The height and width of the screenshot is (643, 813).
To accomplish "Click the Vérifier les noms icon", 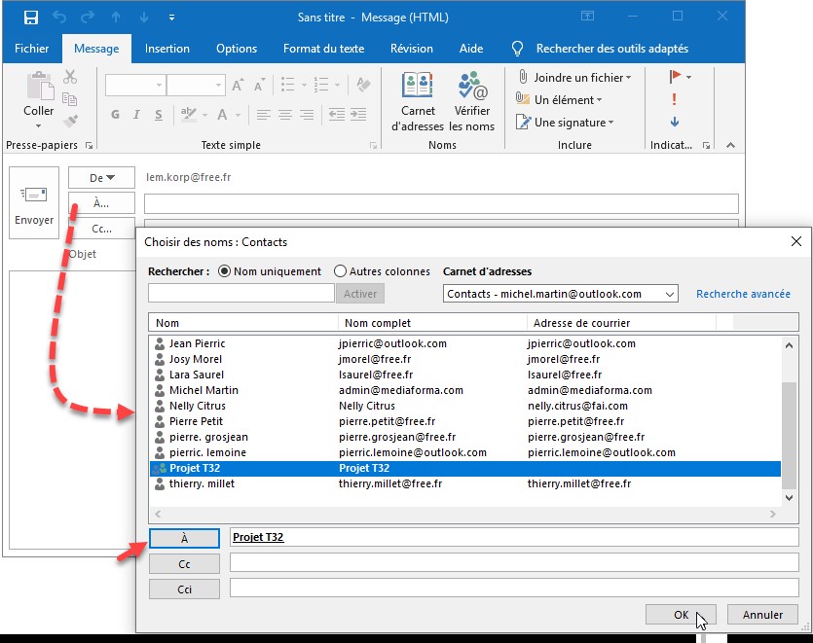I will [472, 101].
